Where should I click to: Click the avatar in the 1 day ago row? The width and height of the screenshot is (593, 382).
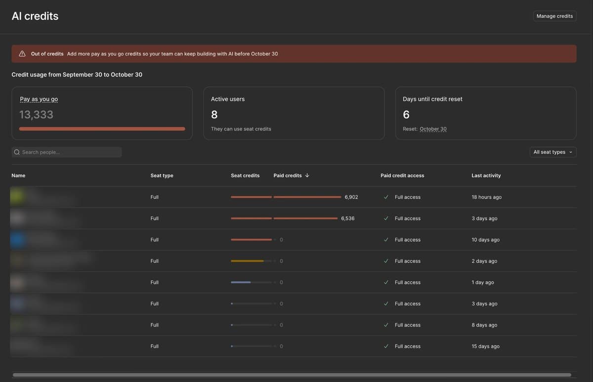[x=17, y=282]
